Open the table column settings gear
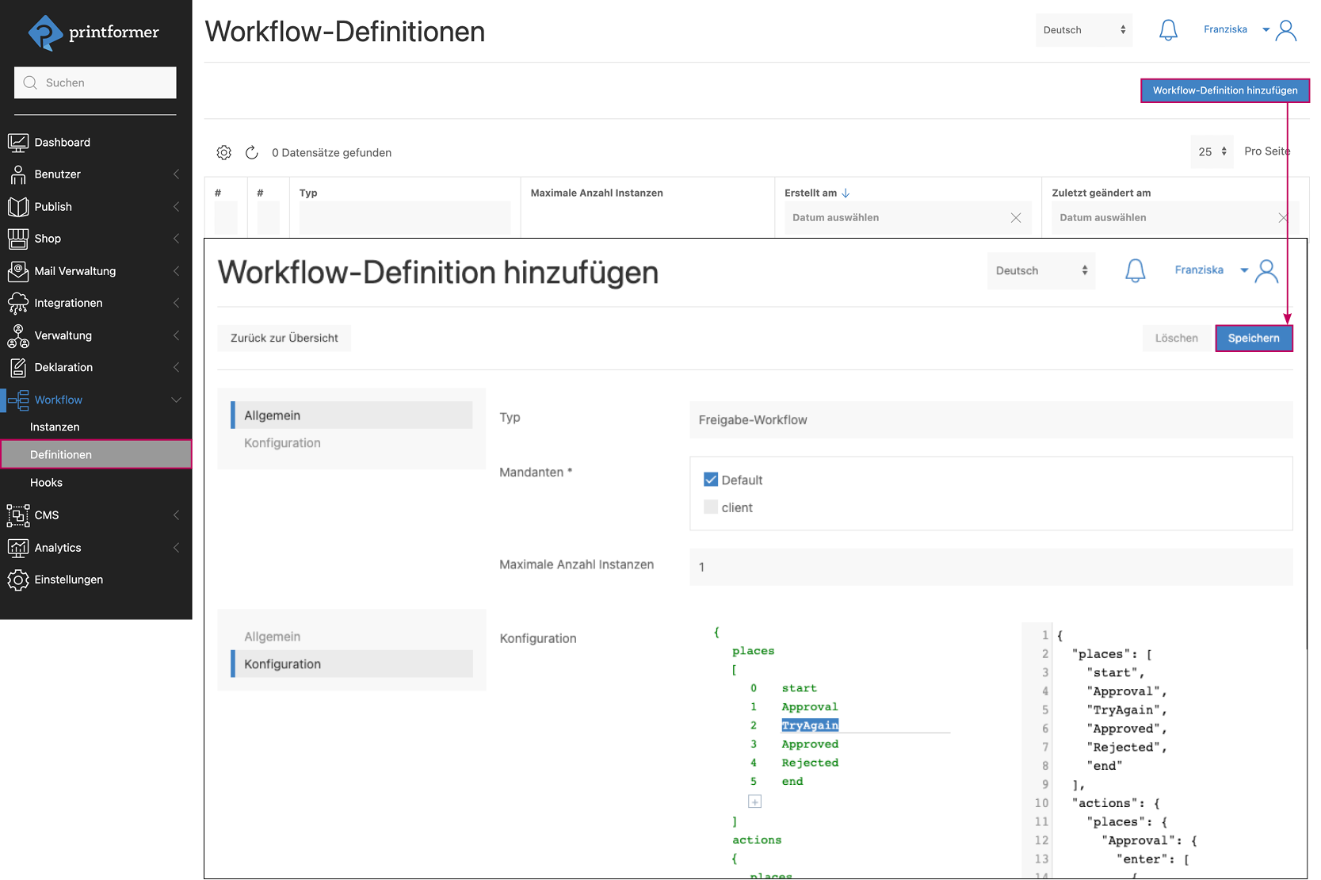Image resolution: width=1321 pixels, height=880 pixels. point(223,152)
